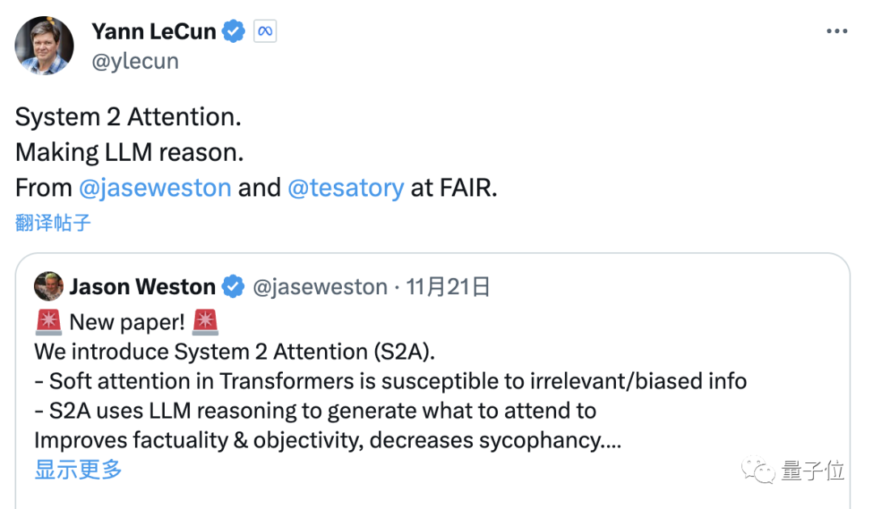873x509 pixels.
Task: Click the WeChat logo watermark
Action: coord(758,470)
